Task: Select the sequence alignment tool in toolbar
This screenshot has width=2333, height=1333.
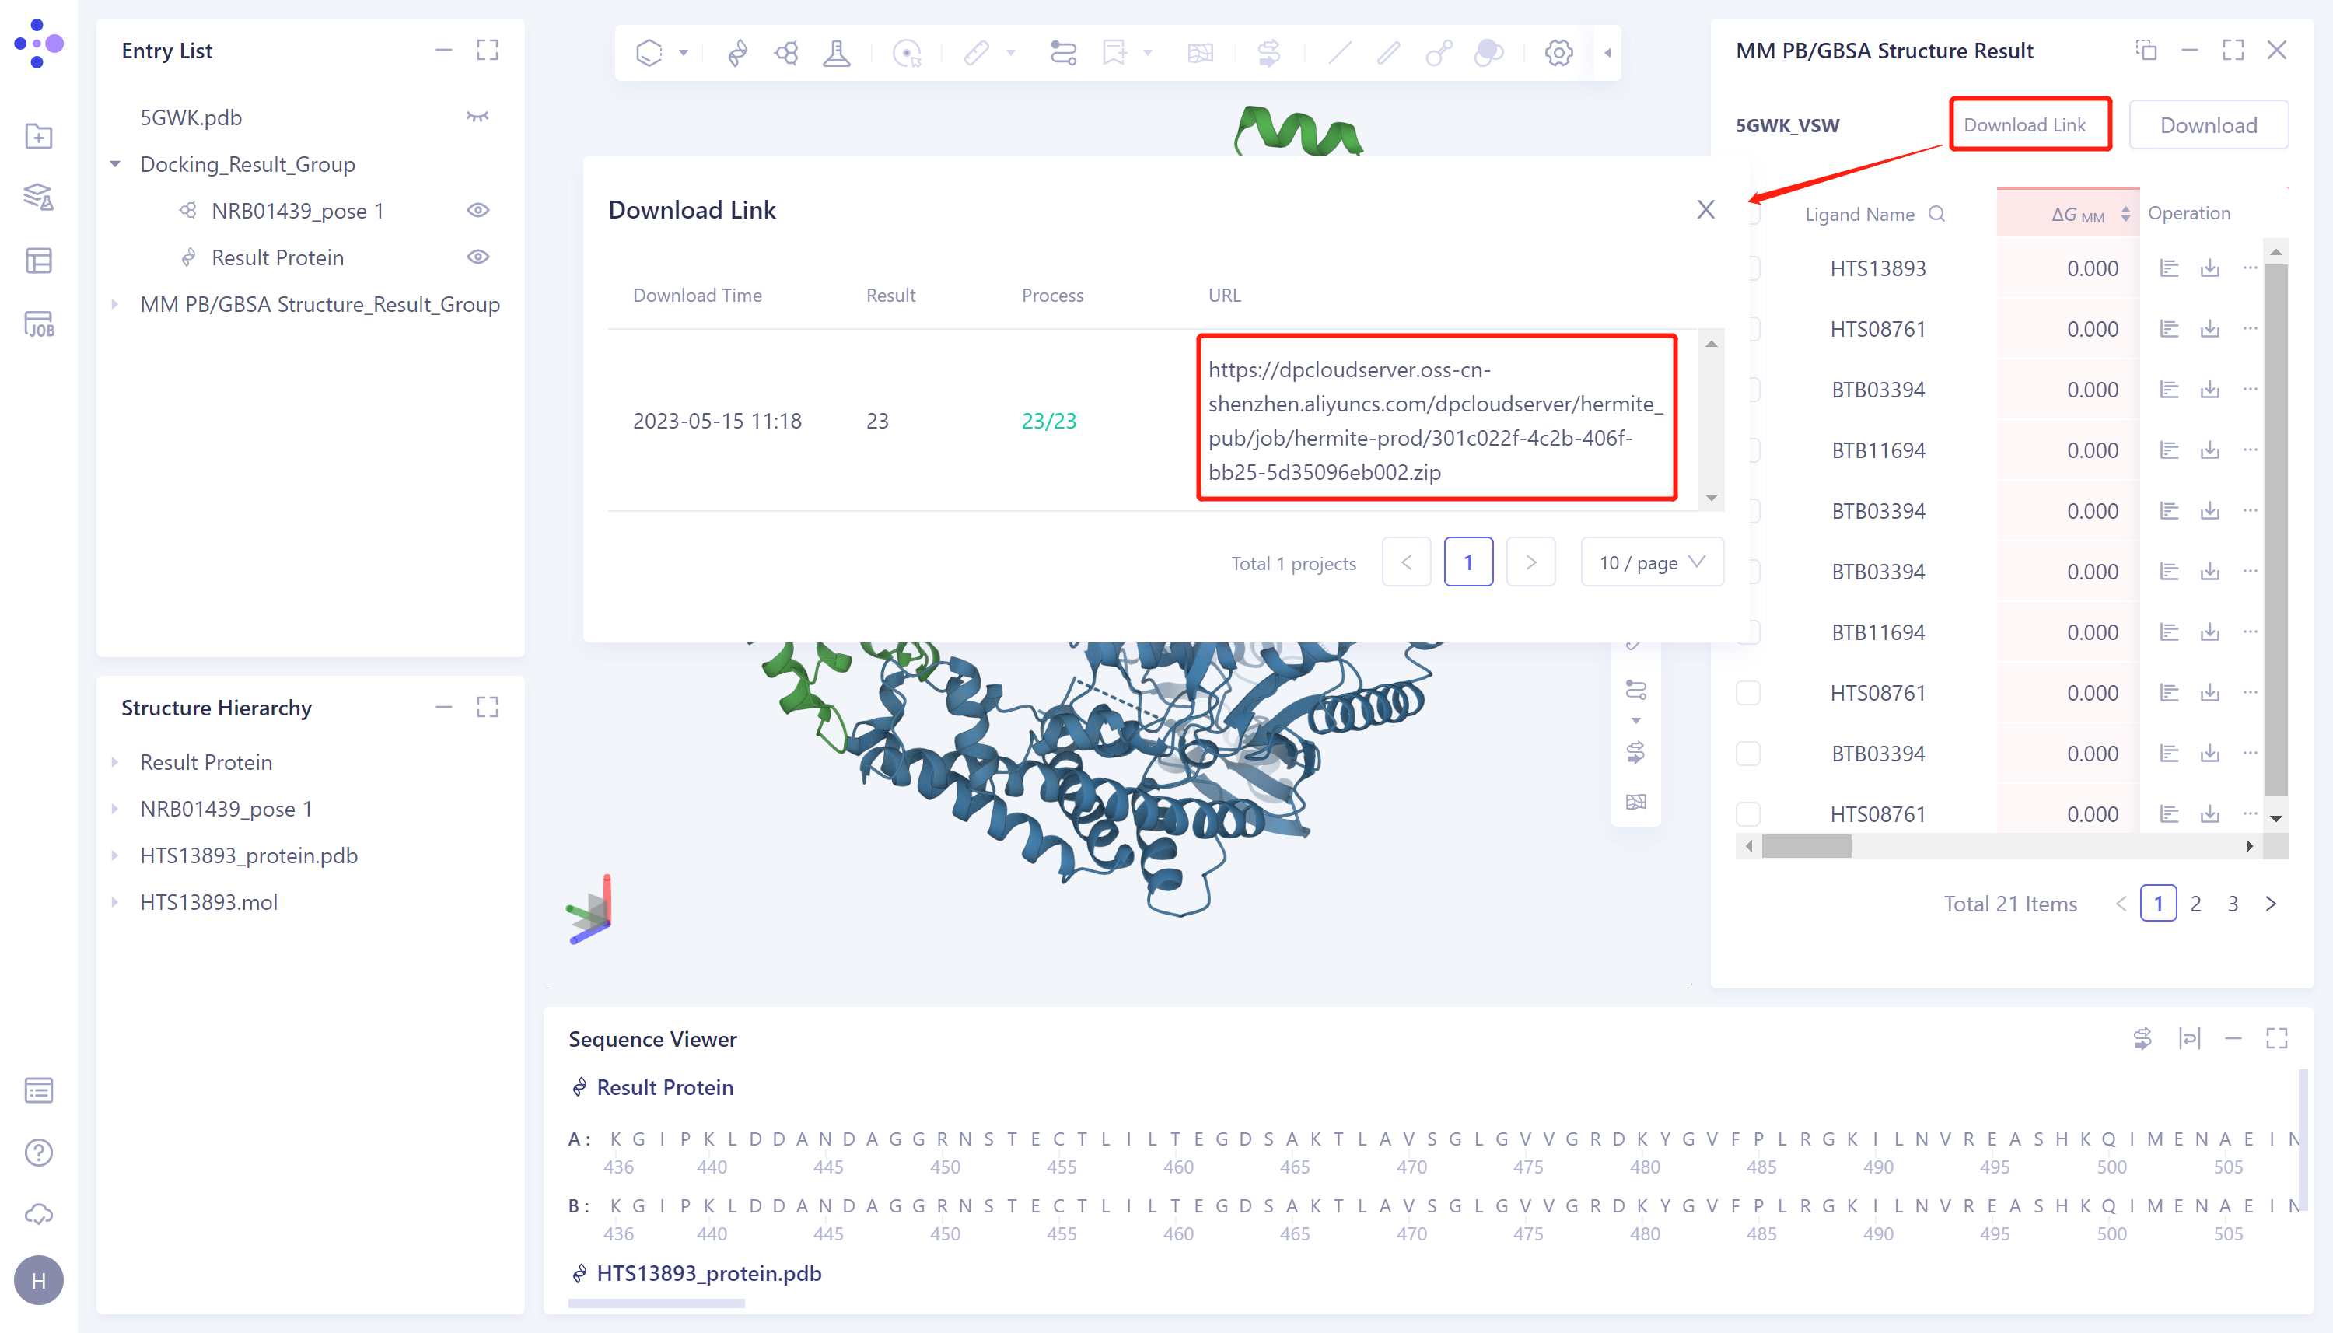Action: [x=1062, y=53]
